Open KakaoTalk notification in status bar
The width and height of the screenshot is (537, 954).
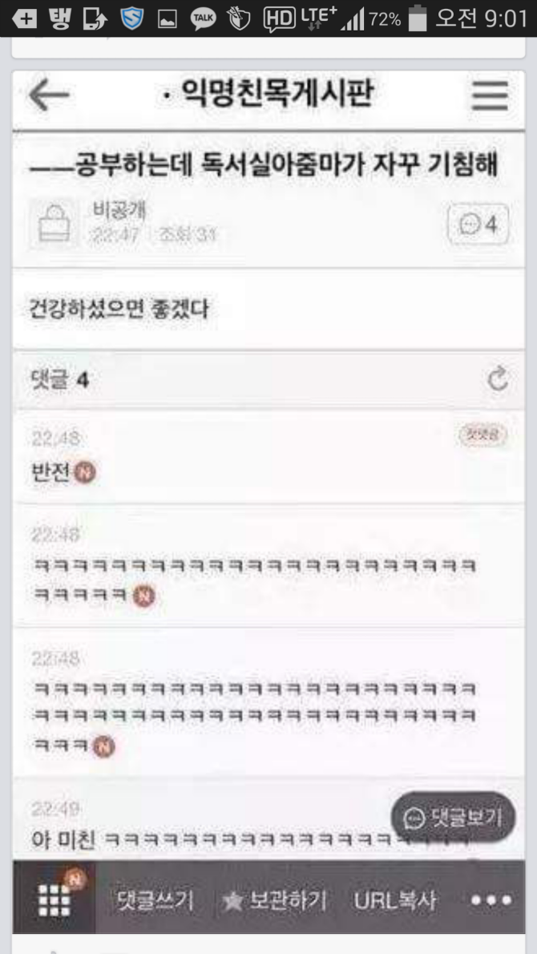(203, 19)
